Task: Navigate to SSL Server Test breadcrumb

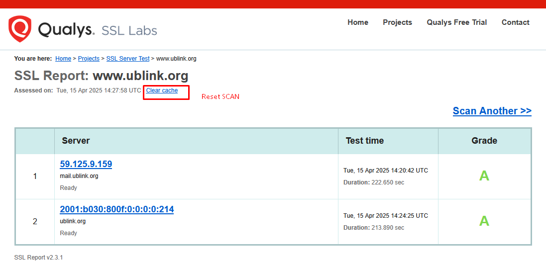Action: pyautogui.click(x=128, y=59)
